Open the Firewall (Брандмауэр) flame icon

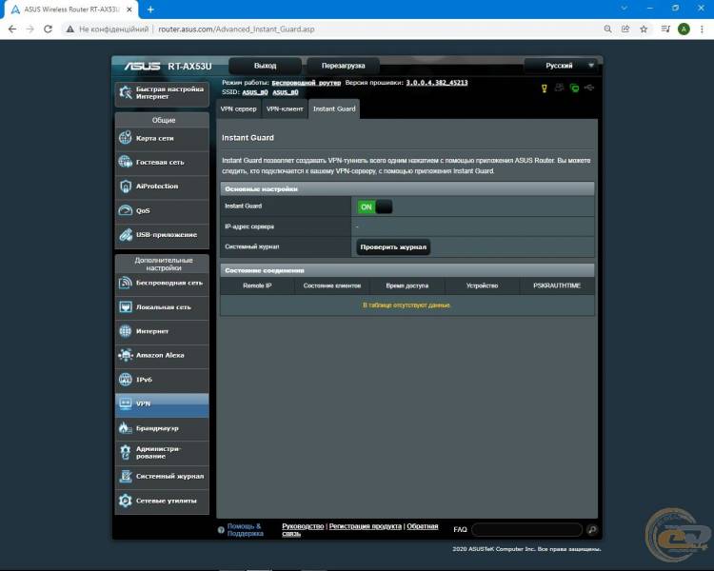(x=126, y=428)
